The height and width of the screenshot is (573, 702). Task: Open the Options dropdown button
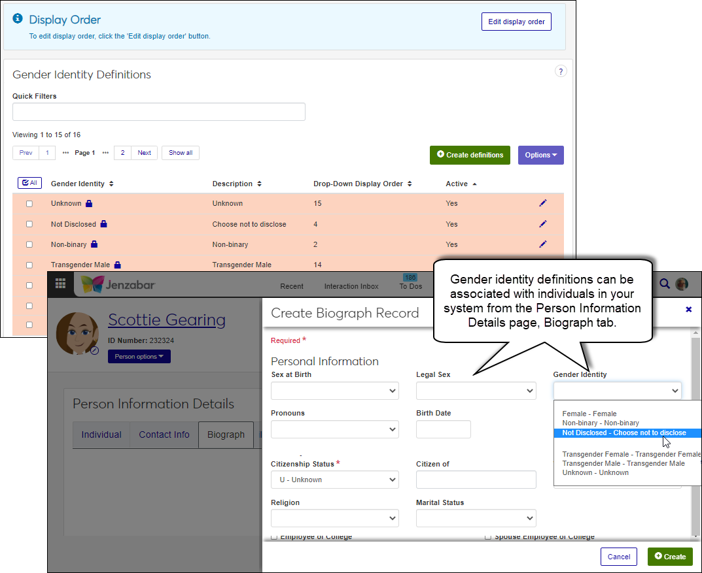click(x=540, y=155)
